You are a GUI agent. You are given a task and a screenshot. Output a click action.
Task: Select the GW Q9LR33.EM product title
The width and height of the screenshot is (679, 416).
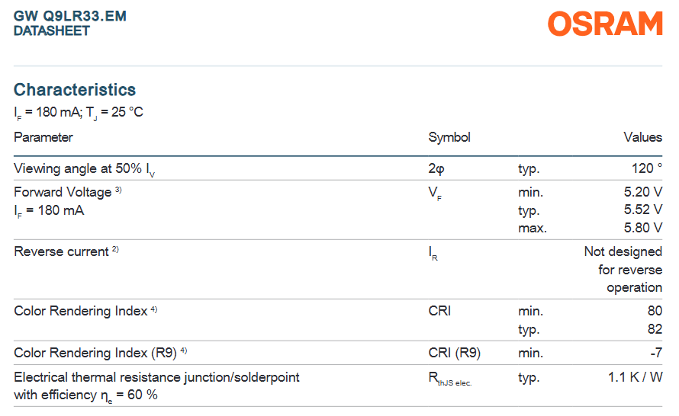pos(70,16)
